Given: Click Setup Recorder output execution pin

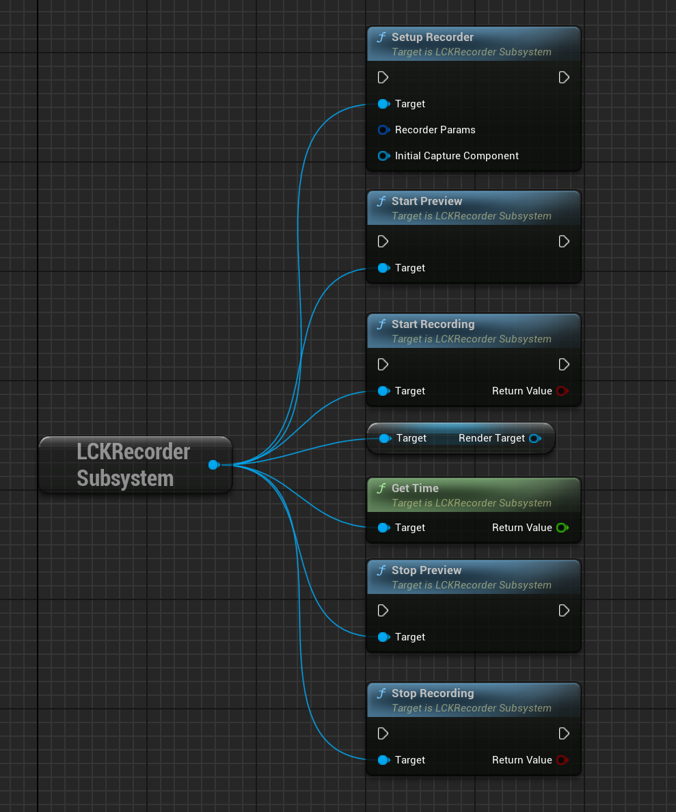Looking at the screenshot, I should pos(564,78).
